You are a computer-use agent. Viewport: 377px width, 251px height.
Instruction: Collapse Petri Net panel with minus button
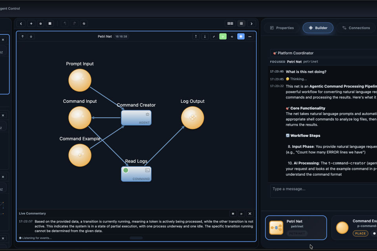[x=250, y=36]
